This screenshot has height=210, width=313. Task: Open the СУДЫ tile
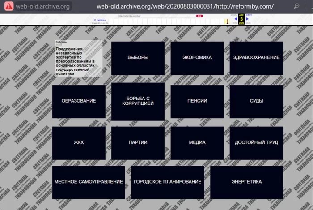click(x=256, y=102)
